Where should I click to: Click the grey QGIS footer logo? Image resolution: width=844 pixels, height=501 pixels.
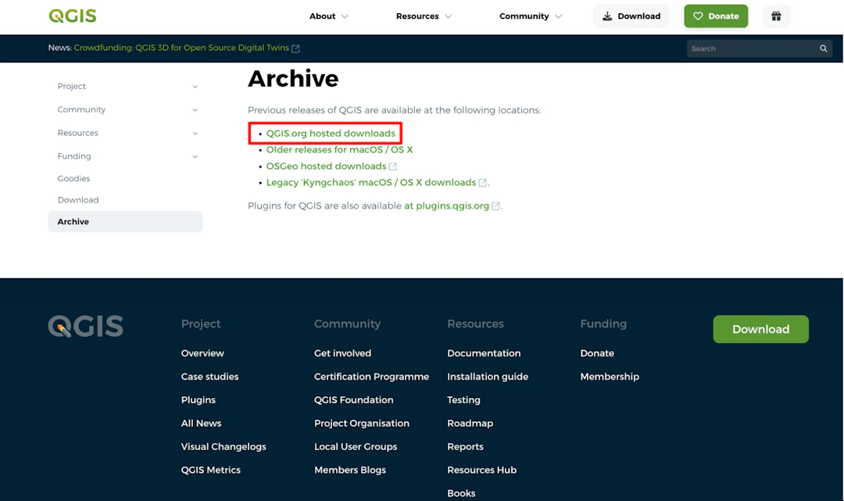point(86,326)
